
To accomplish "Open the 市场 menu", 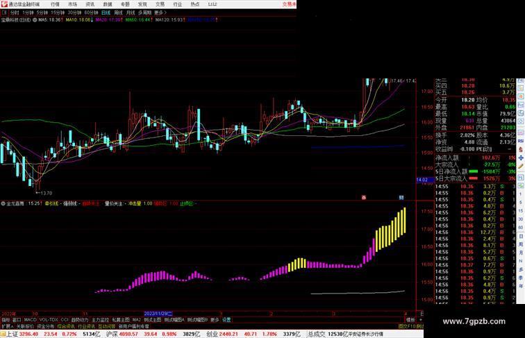I will [73, 4].
